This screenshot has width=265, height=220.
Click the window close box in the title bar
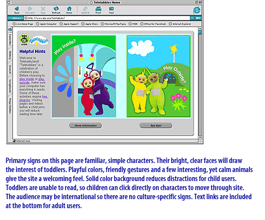click(9, 2)
